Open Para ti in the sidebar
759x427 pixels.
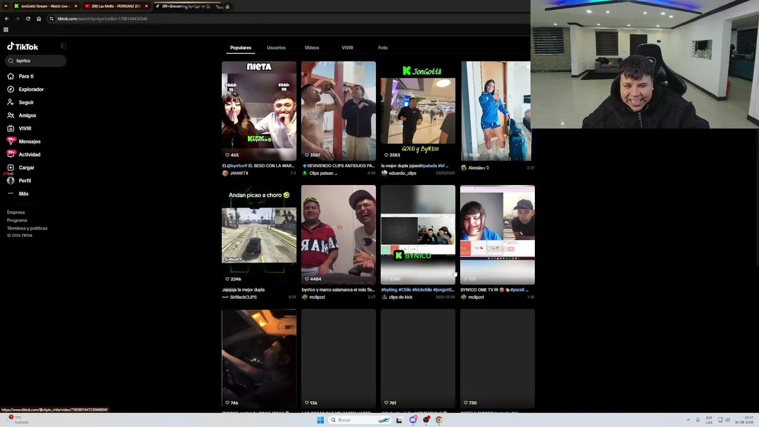(25, 77)
